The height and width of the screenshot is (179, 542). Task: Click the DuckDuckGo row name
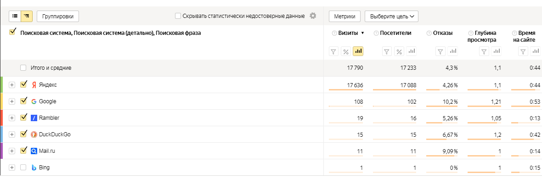click(55, 134)
